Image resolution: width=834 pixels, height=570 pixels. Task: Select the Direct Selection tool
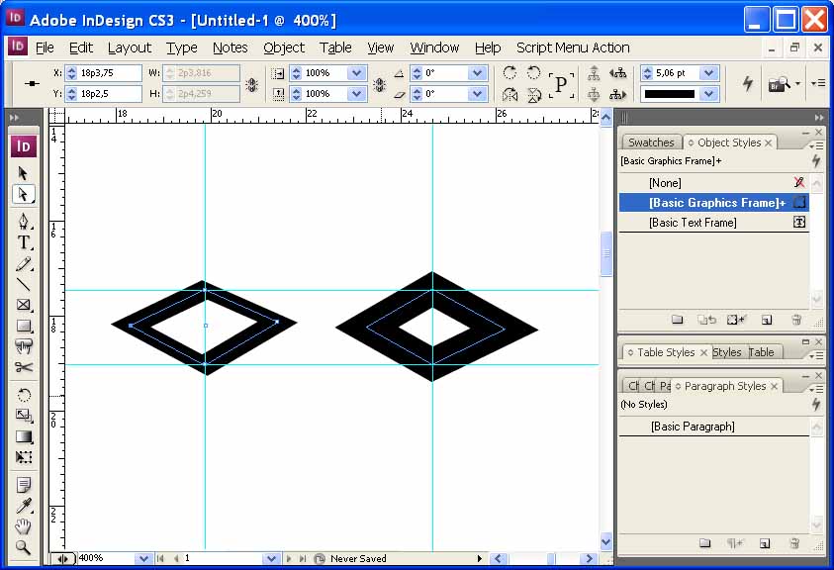point(23,194)
